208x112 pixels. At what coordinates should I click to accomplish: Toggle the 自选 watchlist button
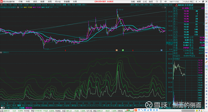(x=166, y=5)
